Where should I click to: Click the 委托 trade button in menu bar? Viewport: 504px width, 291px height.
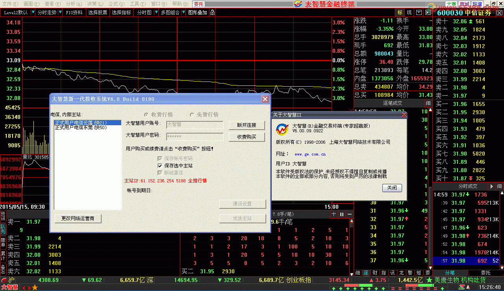tap(199, 4)
